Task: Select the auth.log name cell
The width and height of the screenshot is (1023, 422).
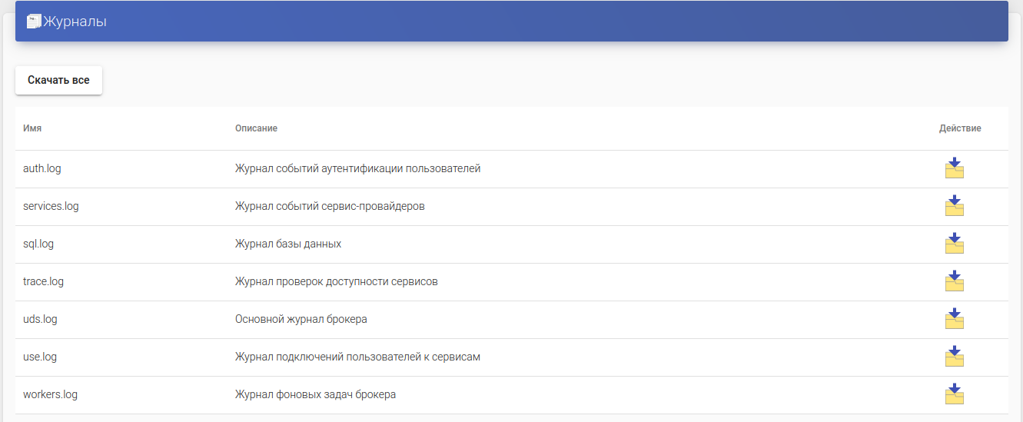Action: point(42,168)
